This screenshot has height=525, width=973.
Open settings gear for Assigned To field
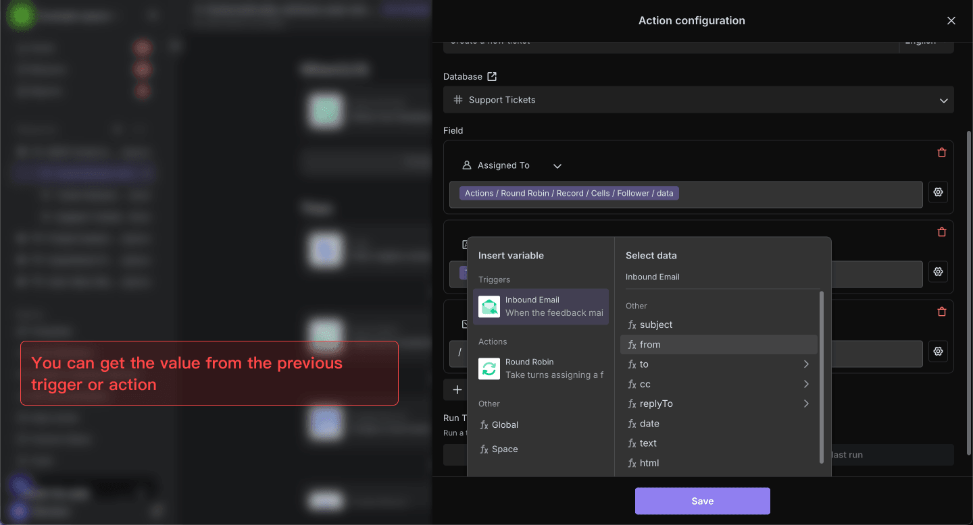(938, 192)
